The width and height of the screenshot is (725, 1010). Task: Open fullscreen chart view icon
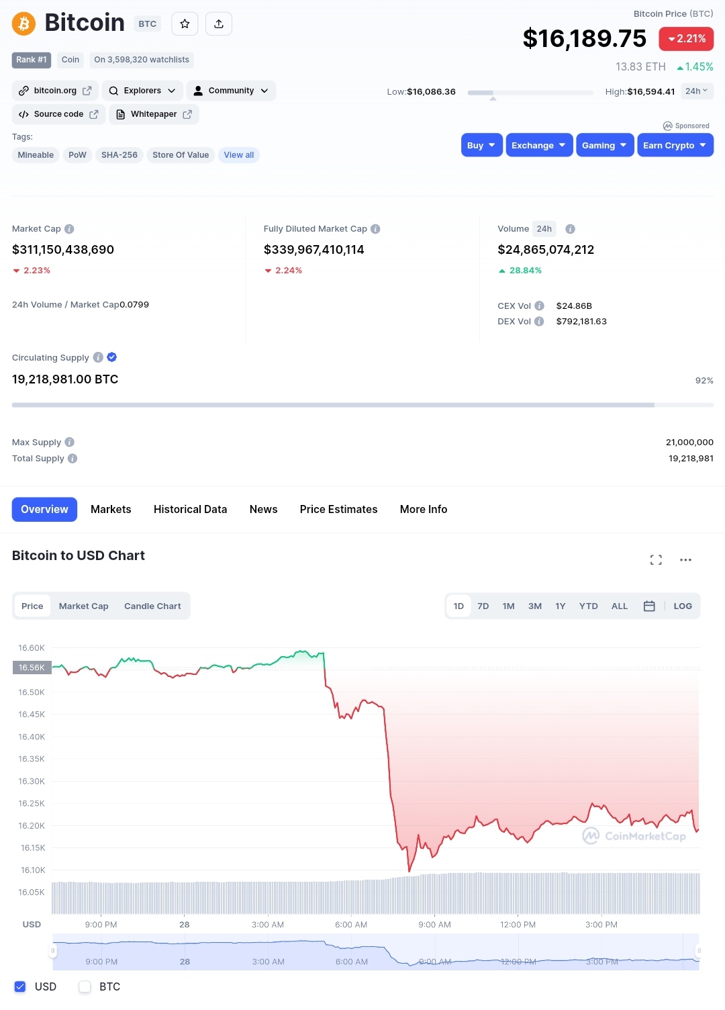point(656,560)
